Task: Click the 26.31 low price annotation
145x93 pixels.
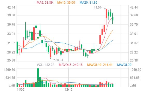Action: coord(59,60)
